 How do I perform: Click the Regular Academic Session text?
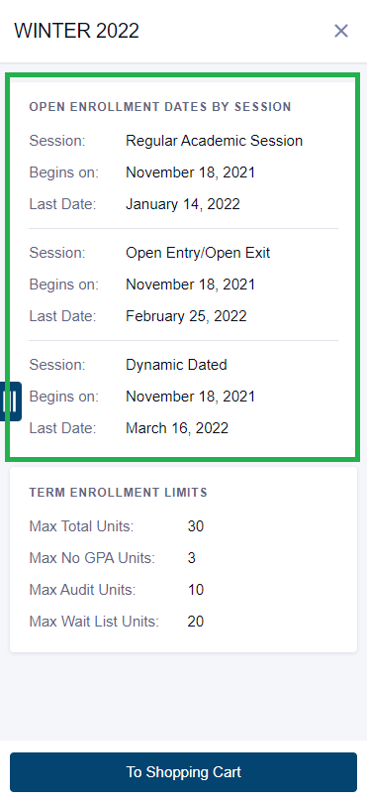coord(214,141)
